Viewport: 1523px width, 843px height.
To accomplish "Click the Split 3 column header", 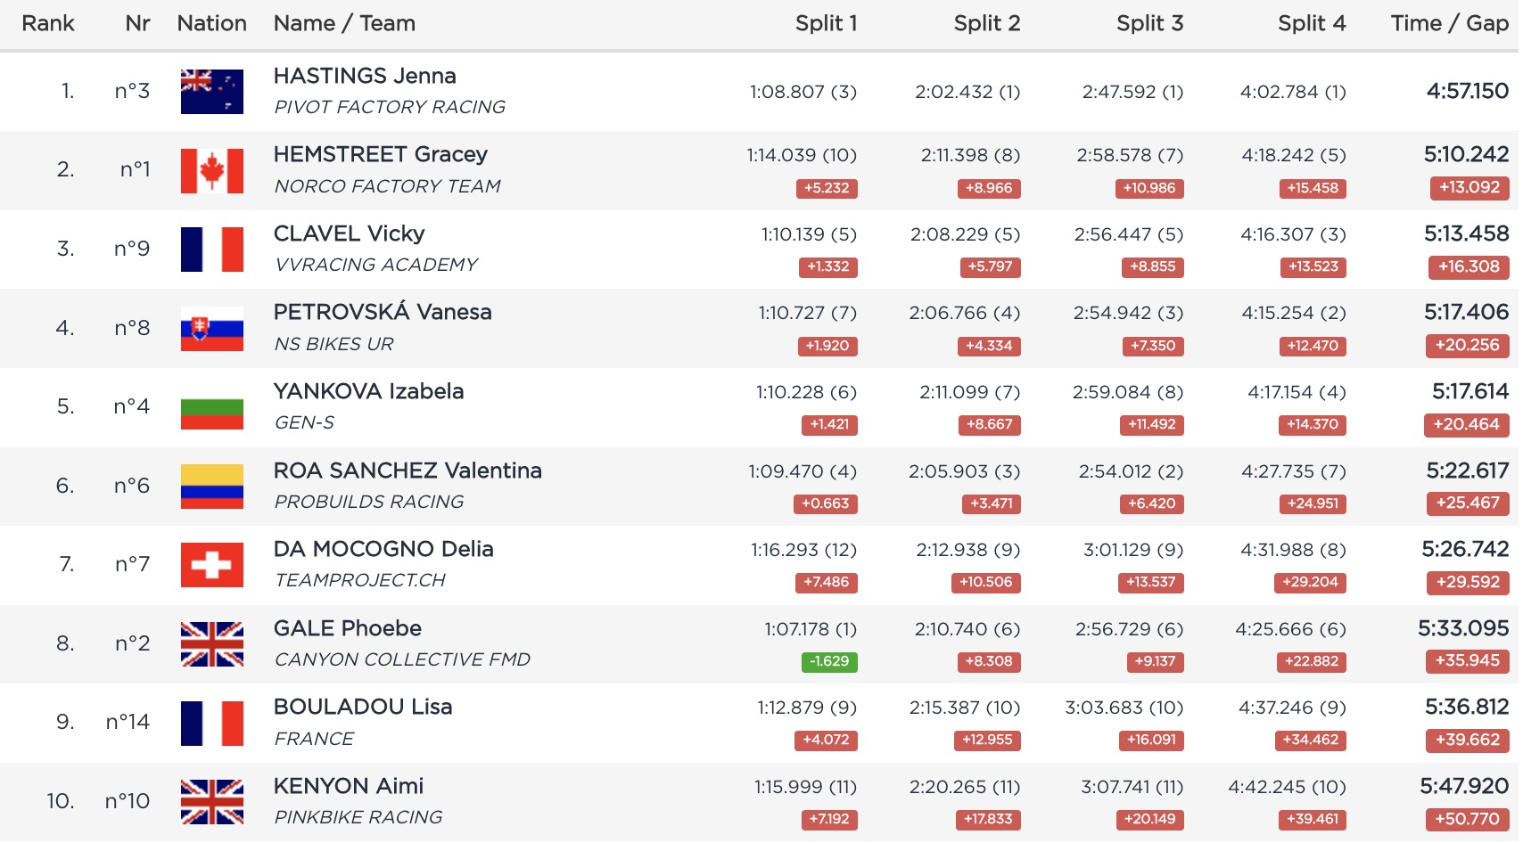I will [x=1149, y=23].
